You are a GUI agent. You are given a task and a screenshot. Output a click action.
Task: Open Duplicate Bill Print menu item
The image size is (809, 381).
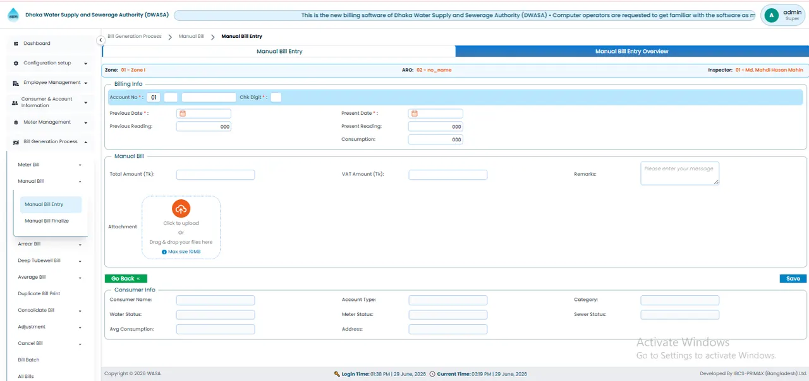click(x=39, y=293)
